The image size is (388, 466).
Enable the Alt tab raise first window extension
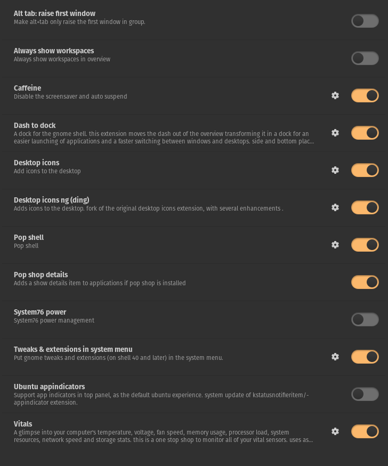(365, 21)
